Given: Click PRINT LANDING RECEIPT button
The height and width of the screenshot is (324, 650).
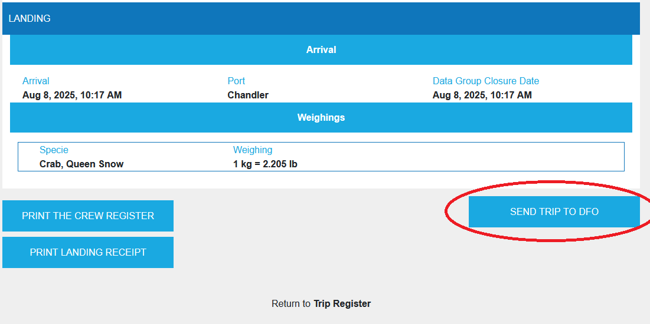Looking at the screenshot, I should pyautogui.click(x=88, y=252).
